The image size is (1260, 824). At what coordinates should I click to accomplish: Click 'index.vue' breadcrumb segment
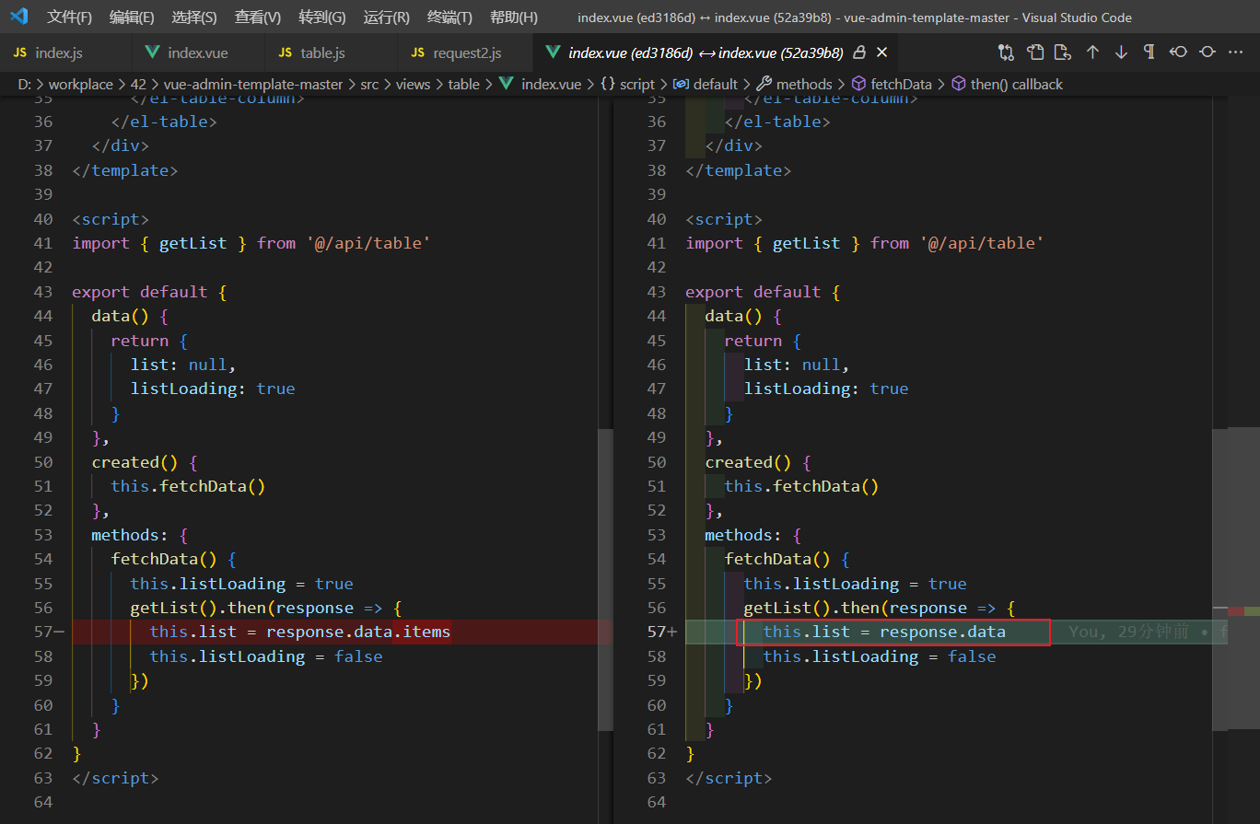point(551,84)
